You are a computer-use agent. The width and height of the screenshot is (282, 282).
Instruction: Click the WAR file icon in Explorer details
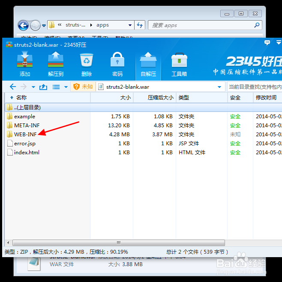pos(34,264)
